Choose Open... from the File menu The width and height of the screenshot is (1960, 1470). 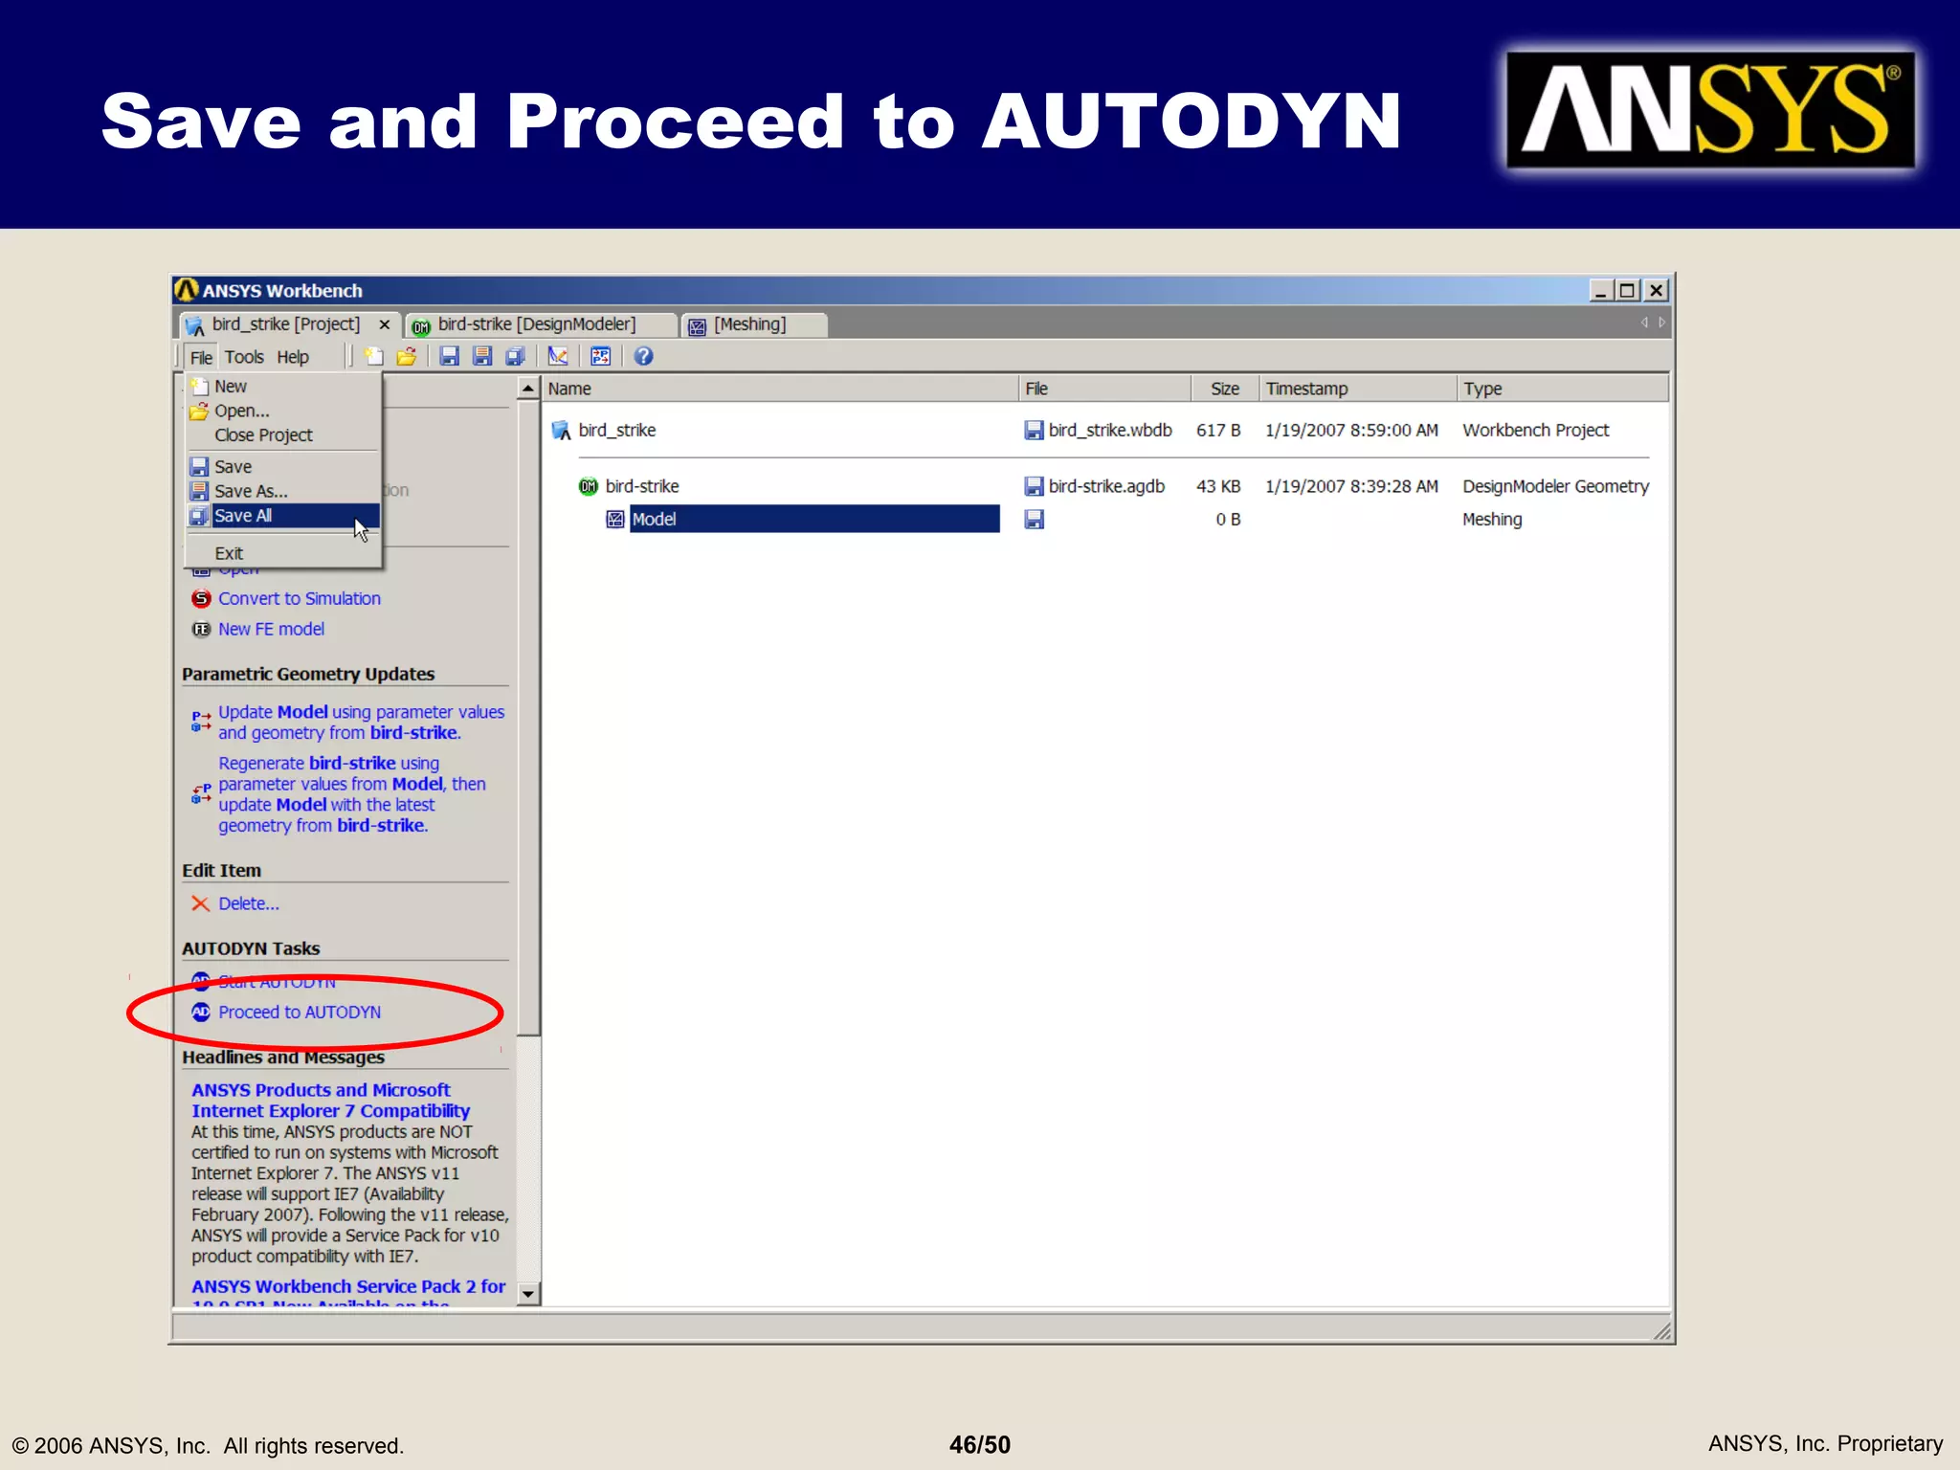(283, 411)
